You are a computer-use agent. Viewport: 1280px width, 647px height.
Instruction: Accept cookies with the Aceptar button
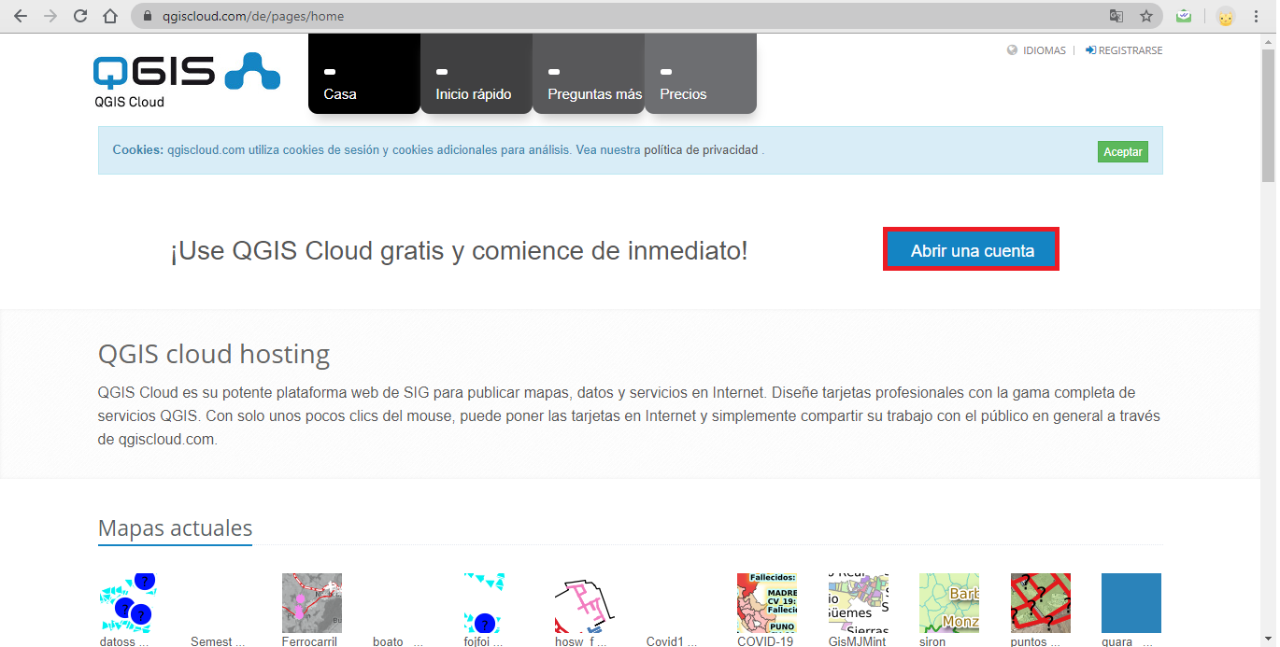[x=1122, y=152]
